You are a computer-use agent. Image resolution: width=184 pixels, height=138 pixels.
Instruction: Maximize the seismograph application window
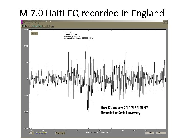point(165,21)
